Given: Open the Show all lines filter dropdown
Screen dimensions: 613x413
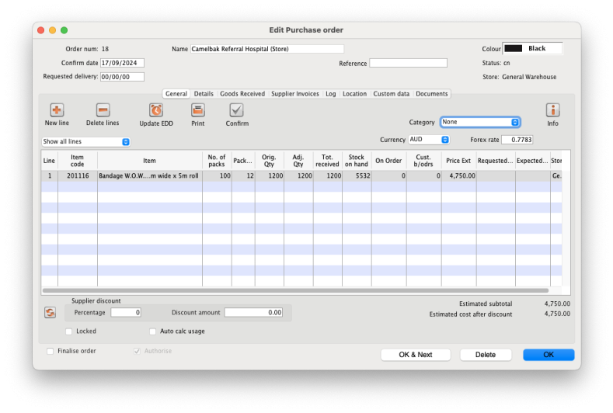Looking at the screenshot, I should point(86,142).
